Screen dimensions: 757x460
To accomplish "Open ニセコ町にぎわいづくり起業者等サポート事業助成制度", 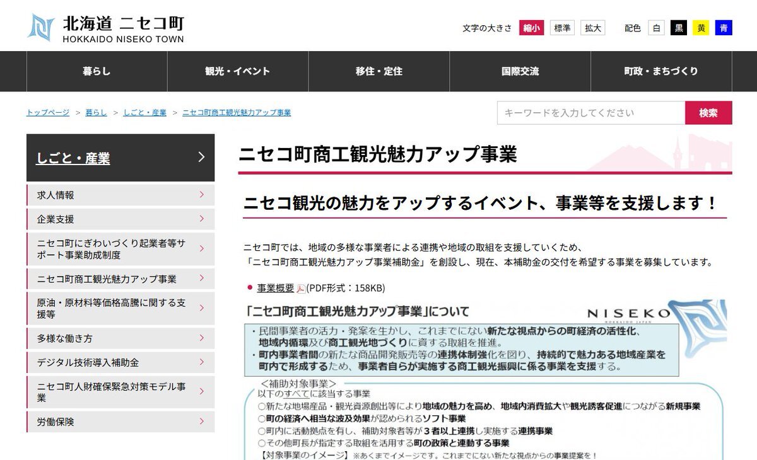I will (120, 249).
